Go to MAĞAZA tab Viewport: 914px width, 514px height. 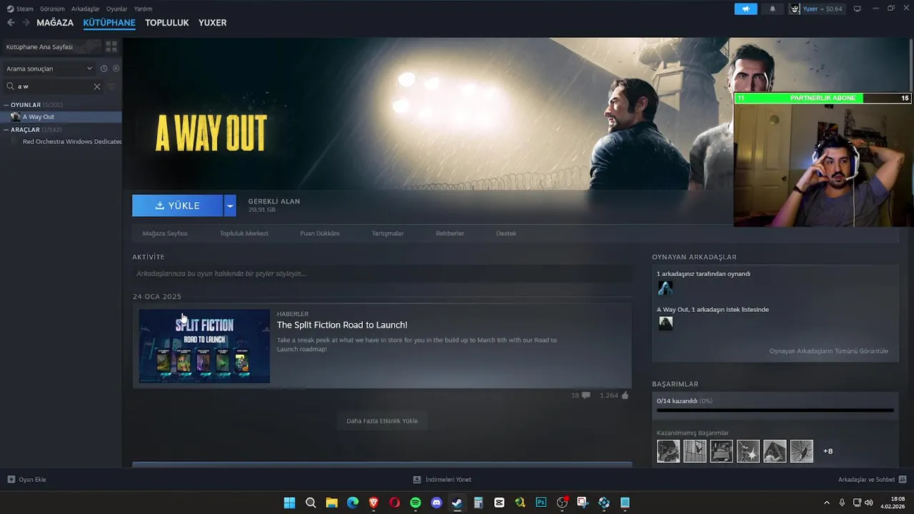pyautogui.click(x=55, y=23)
